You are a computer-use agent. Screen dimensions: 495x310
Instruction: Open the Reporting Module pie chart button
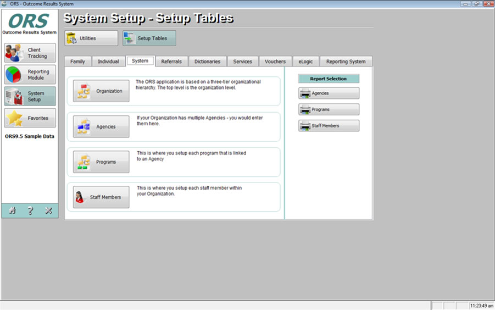click(30, 75)
